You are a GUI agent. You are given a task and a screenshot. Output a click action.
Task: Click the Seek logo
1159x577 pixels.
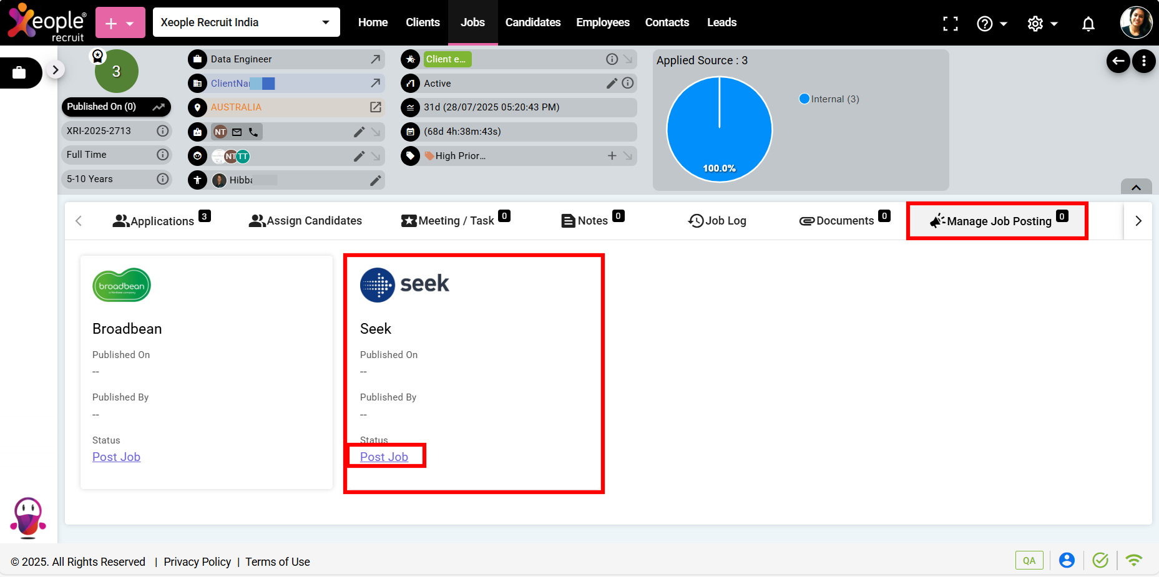[x=404, y=285]
